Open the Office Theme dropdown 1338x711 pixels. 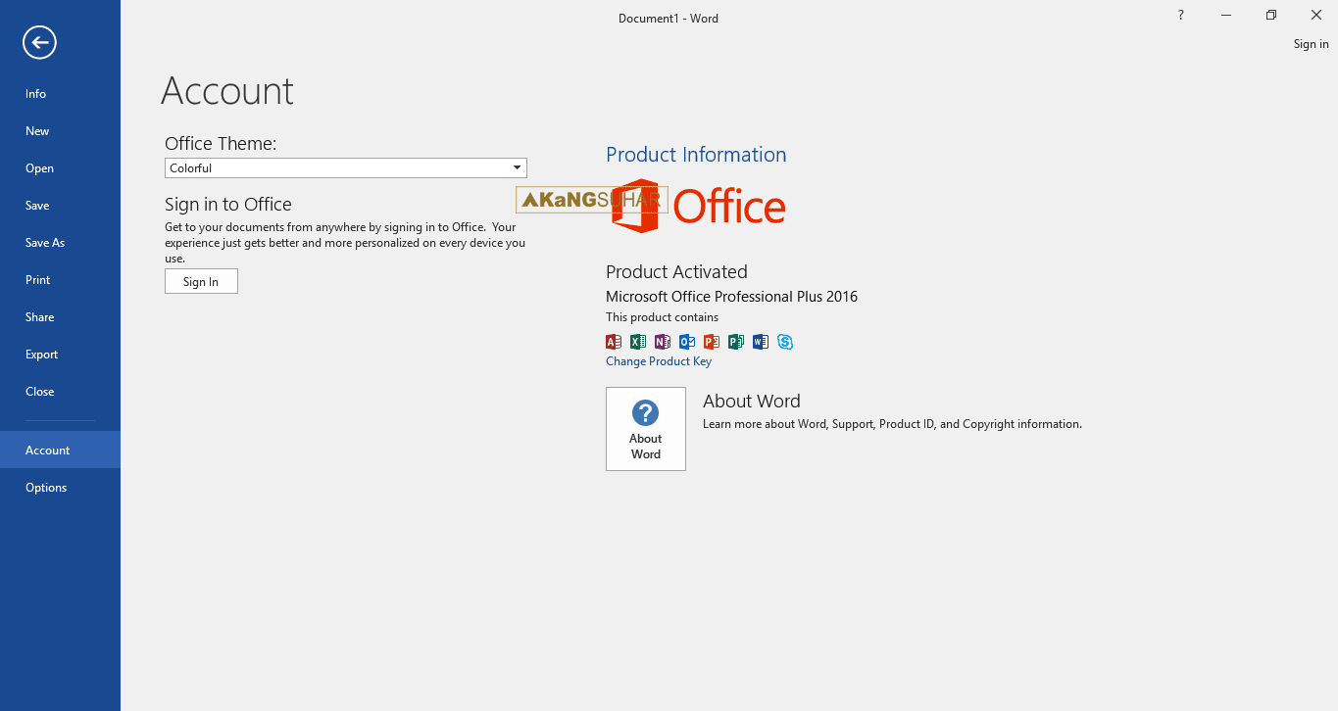click(345, 167)
